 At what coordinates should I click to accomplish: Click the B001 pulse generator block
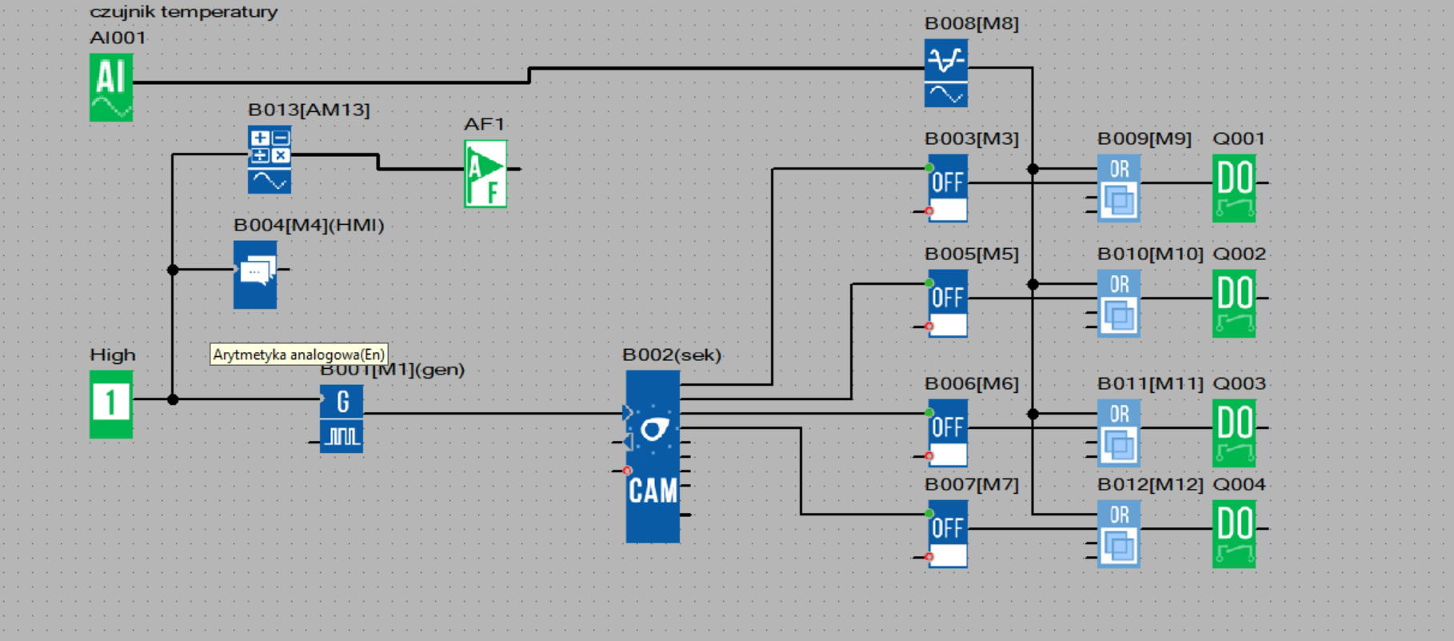point(342,419)
